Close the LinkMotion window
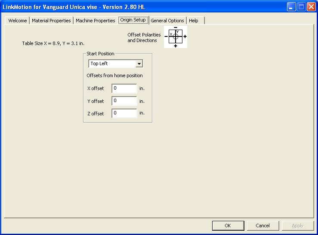The width and height of the screenshot is (318, 235). click(x=311, y=7)
